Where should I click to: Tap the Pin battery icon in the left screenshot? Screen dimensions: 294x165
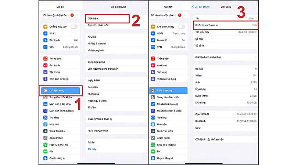45,151
